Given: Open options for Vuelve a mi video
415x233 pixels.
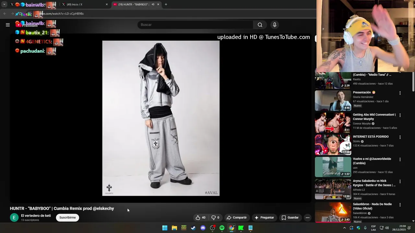Looking at the screenshot, I should point(400,159).
